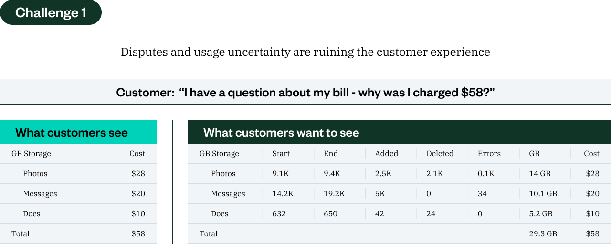Click the $58 total in the left table
This screenshot has width=611, height=244.
(x=138, y=234)
